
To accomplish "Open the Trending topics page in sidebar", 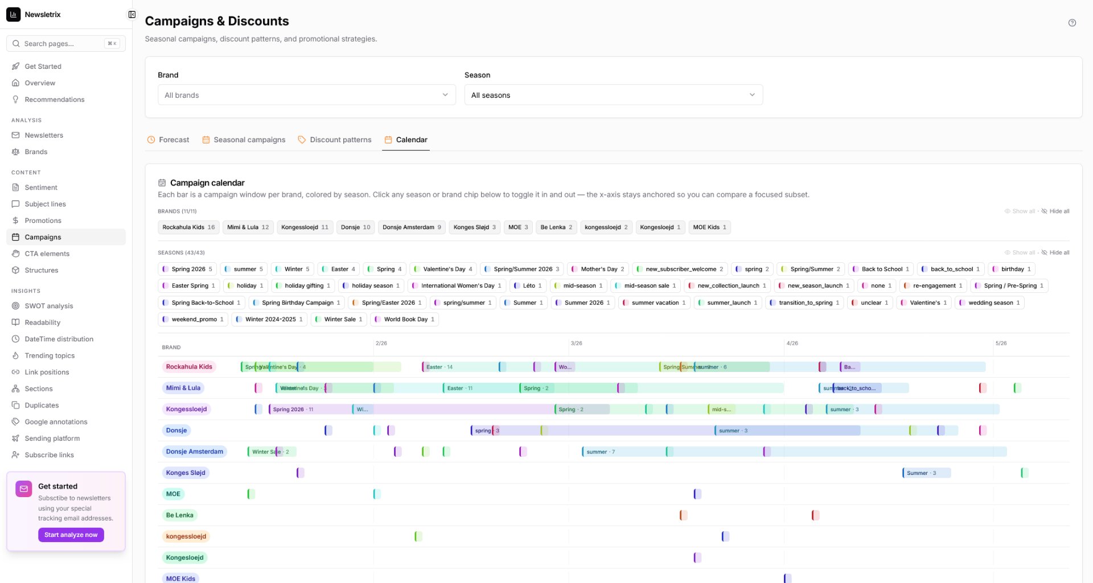I will pos(66,355).
